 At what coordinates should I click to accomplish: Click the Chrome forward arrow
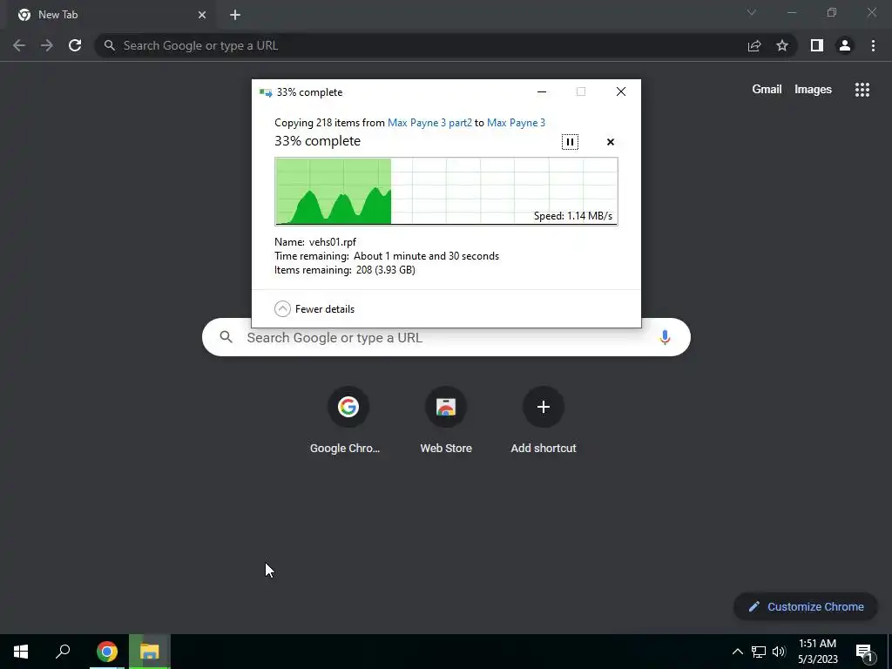pos(47,45)
